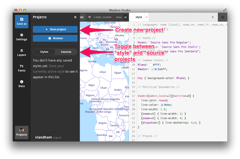240x159 pixels.
Task: Click the '[disputed=1]' code line
Action: coord(171,123)
